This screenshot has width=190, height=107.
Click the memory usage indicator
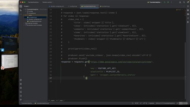(x=184, y=103)
